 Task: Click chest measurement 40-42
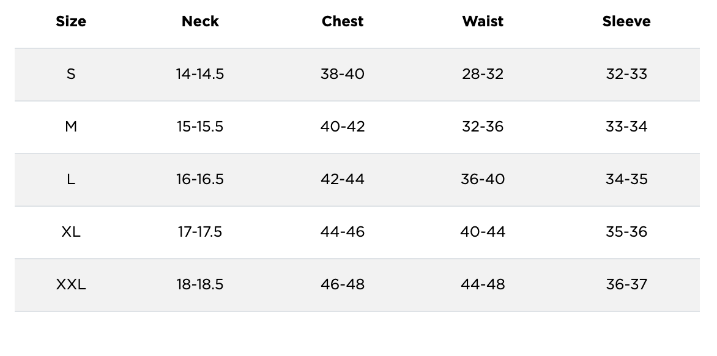click(x=343, y=127)
